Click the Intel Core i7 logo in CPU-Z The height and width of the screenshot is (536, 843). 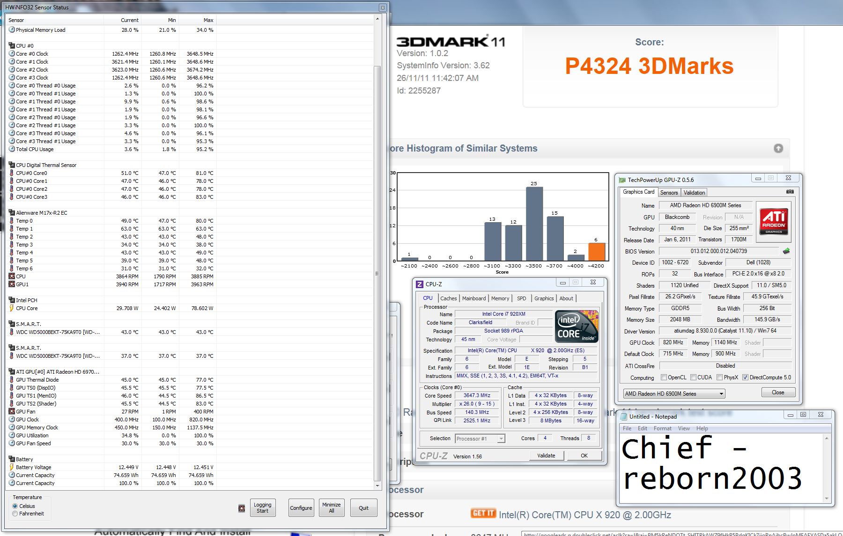pyautogui.click(x=577, y=326)
